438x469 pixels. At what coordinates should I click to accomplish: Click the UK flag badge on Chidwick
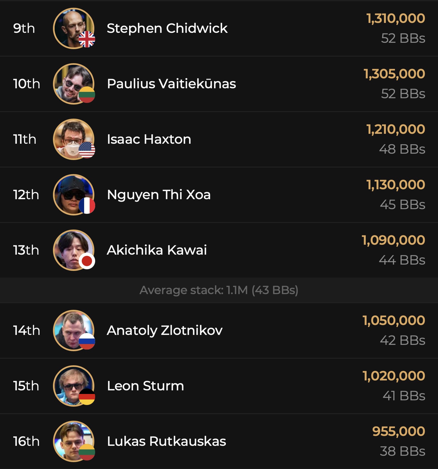click(87, 39)
